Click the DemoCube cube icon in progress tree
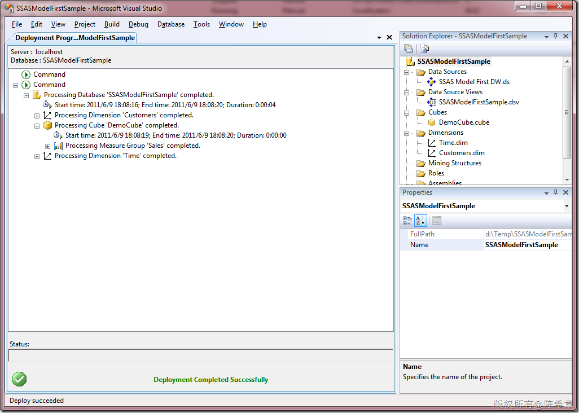 pos(47,125)
